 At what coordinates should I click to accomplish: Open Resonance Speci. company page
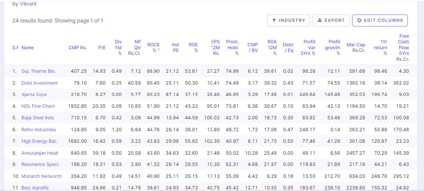click(x=40, y=165)
